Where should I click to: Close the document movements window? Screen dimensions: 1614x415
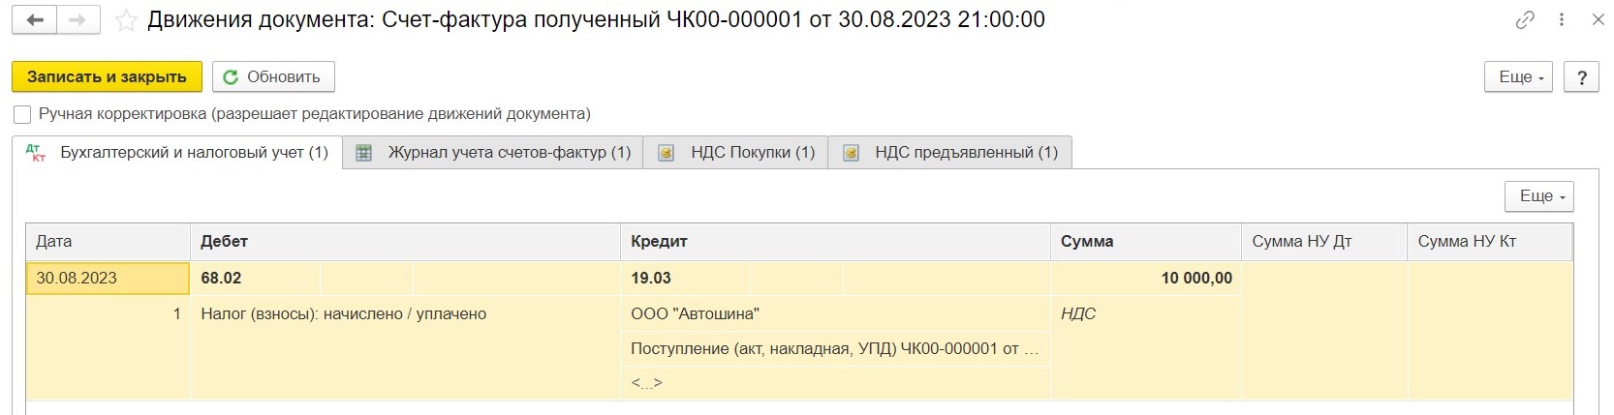1598,19
